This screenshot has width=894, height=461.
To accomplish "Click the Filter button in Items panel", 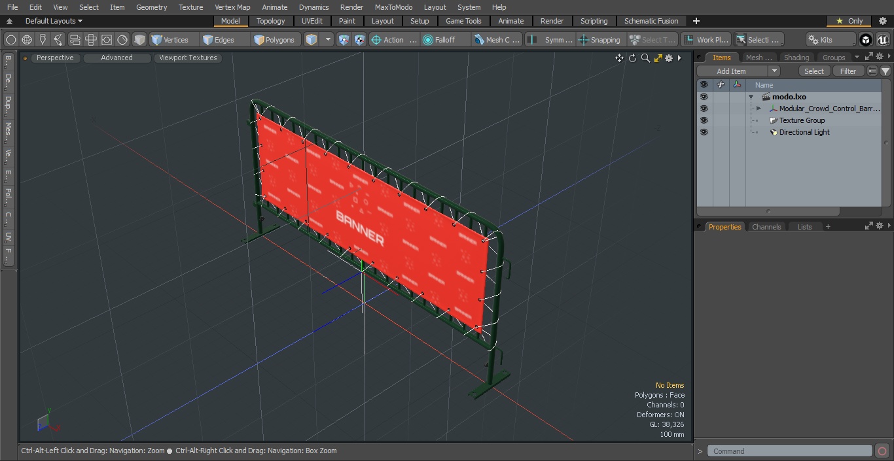I will click(x=848, y=71).
